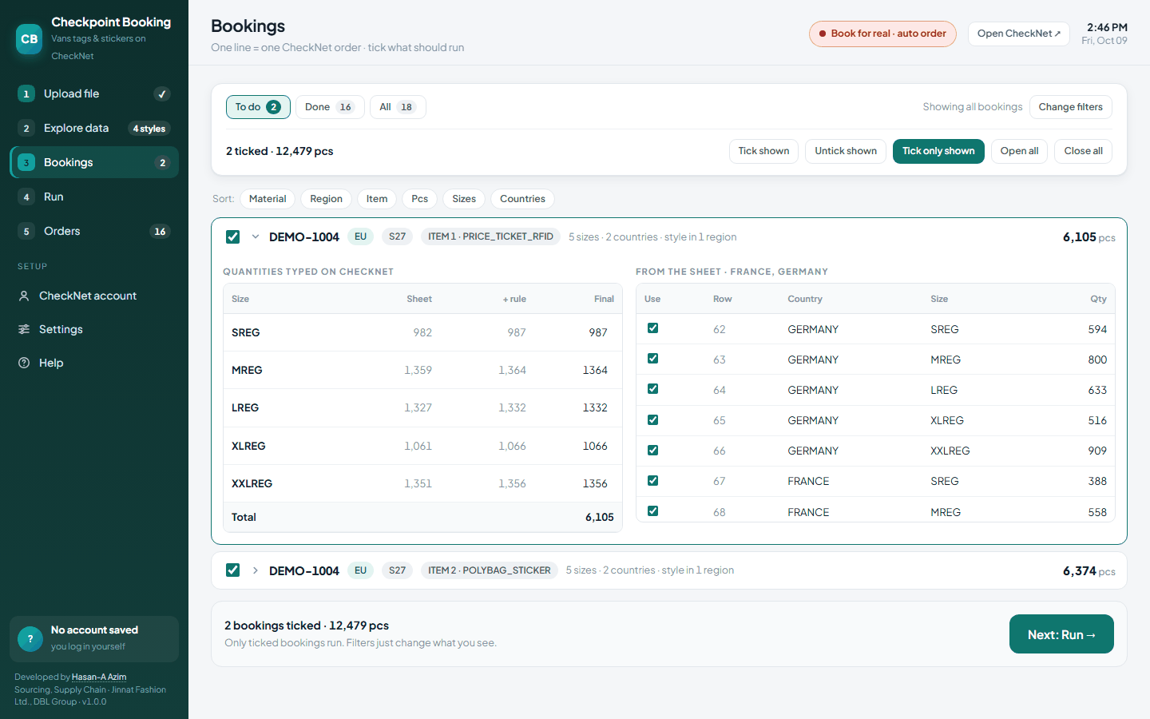Uncheck Use for row 63 Germany MREG
This screenshot has height=719, width=1150.
coord(652,359)
